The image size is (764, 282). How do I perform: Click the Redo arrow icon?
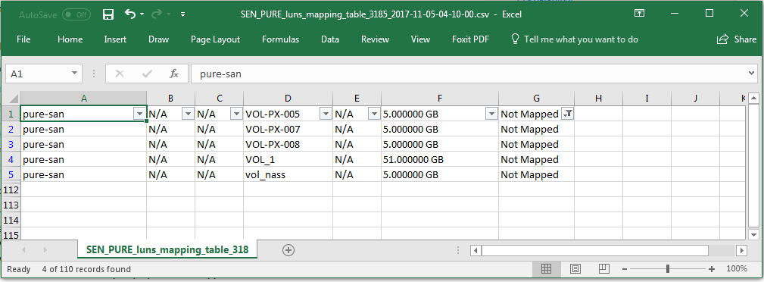157,14
